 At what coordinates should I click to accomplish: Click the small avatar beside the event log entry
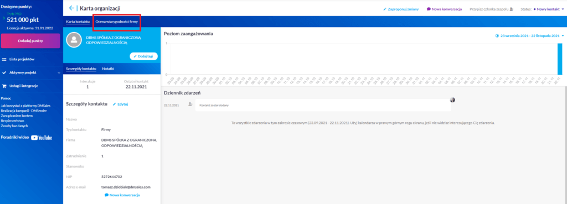click(x=452, y=100)
